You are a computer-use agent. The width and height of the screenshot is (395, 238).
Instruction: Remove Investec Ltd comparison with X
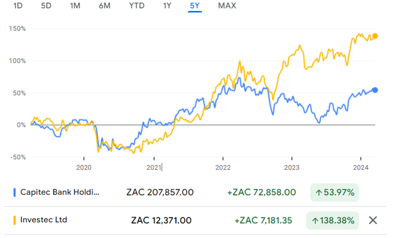pyautogui.click(x=372, y=220)
